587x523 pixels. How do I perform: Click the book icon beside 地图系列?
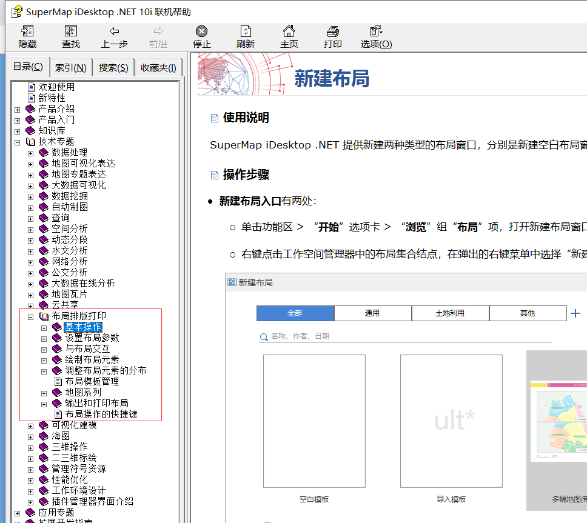tap(57, 393)
